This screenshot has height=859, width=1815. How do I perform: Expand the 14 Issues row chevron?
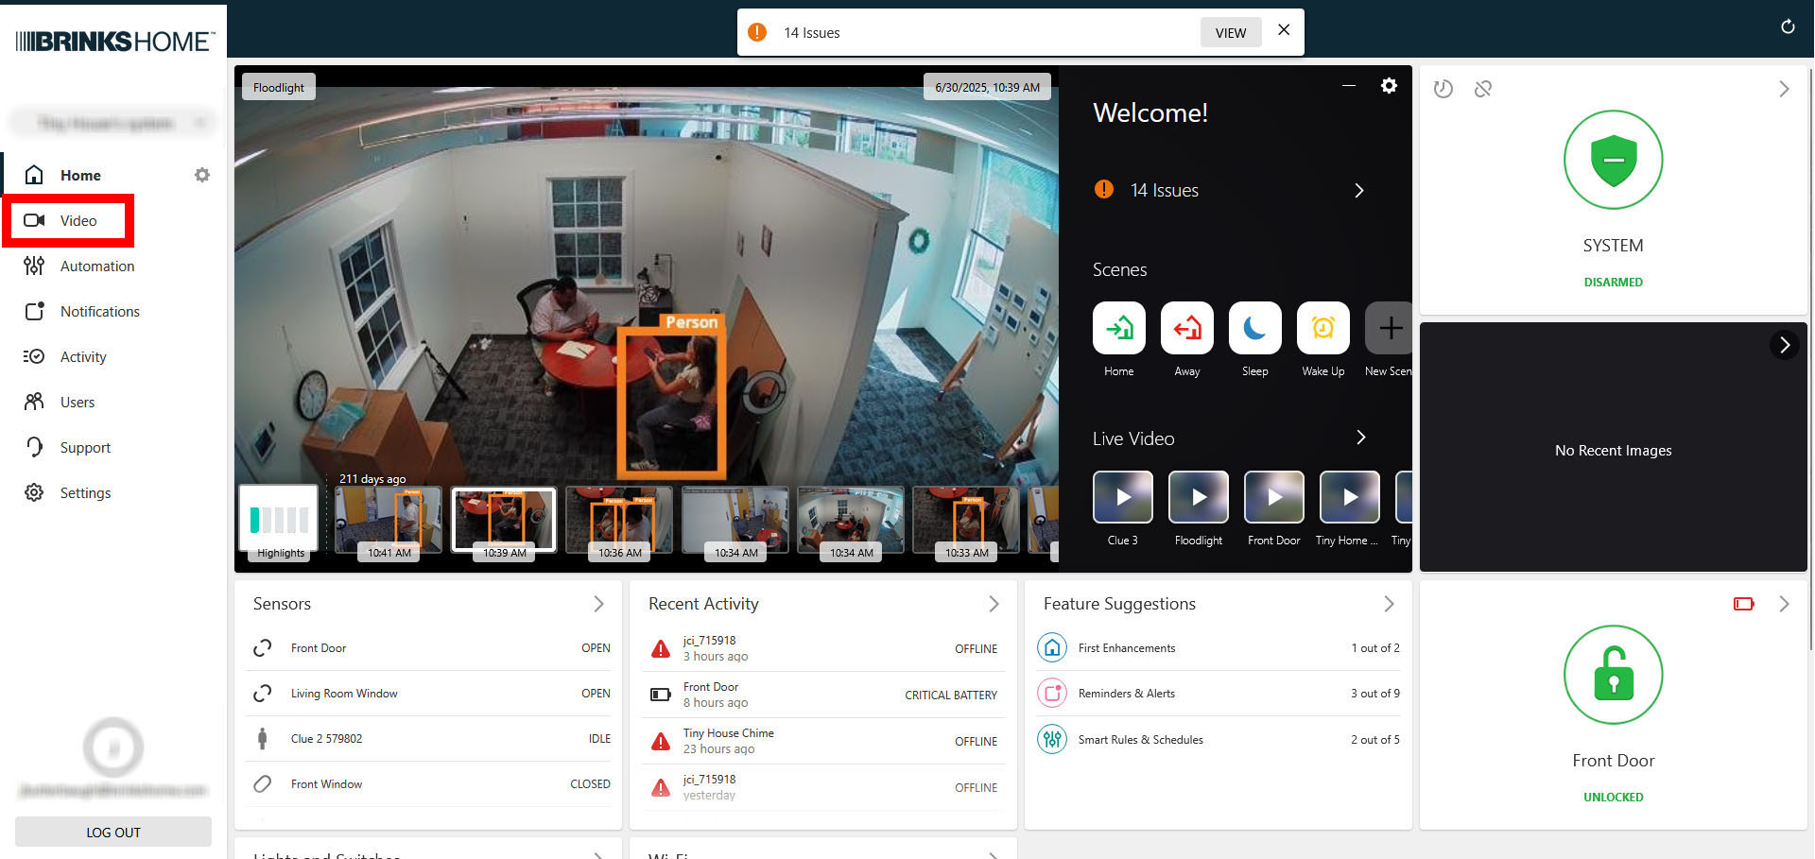(x=1359, y=190)
